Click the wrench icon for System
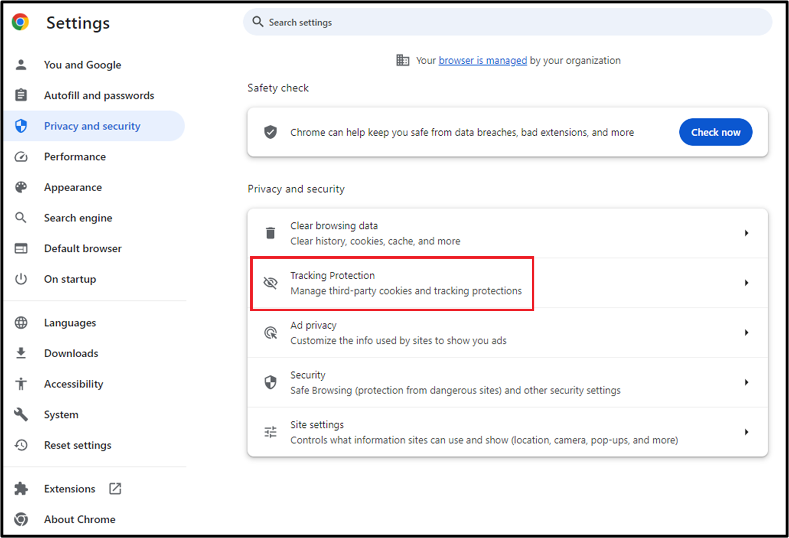The image size is (789, 538). [21, 415]
